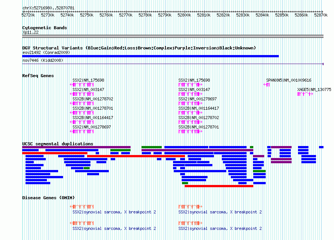Click lower reverse-strand SSX2 synovial sarcoma link

tap(114, 228)
